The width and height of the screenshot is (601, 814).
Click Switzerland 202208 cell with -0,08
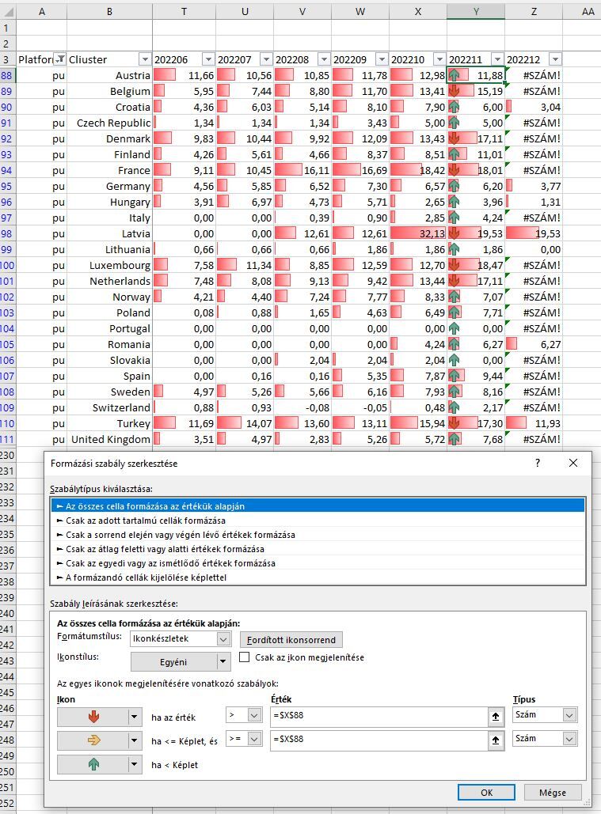302,407
